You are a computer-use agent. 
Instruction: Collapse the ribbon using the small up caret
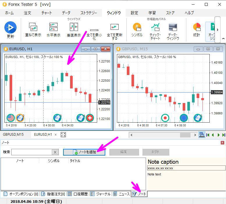point(223,39)
